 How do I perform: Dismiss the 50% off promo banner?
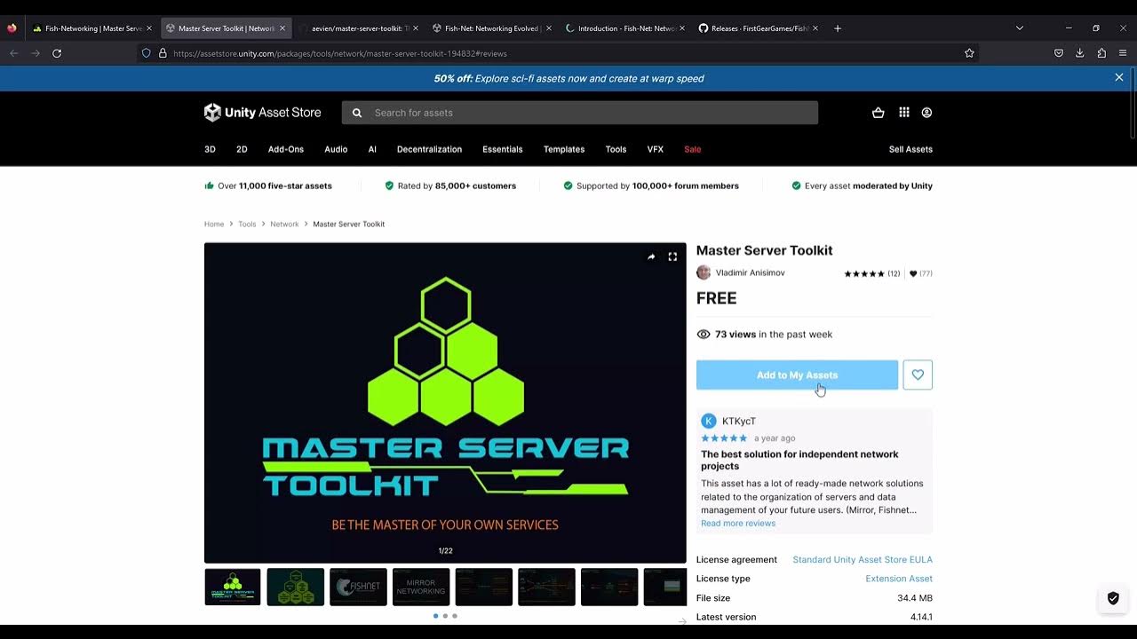(1119, 78)
